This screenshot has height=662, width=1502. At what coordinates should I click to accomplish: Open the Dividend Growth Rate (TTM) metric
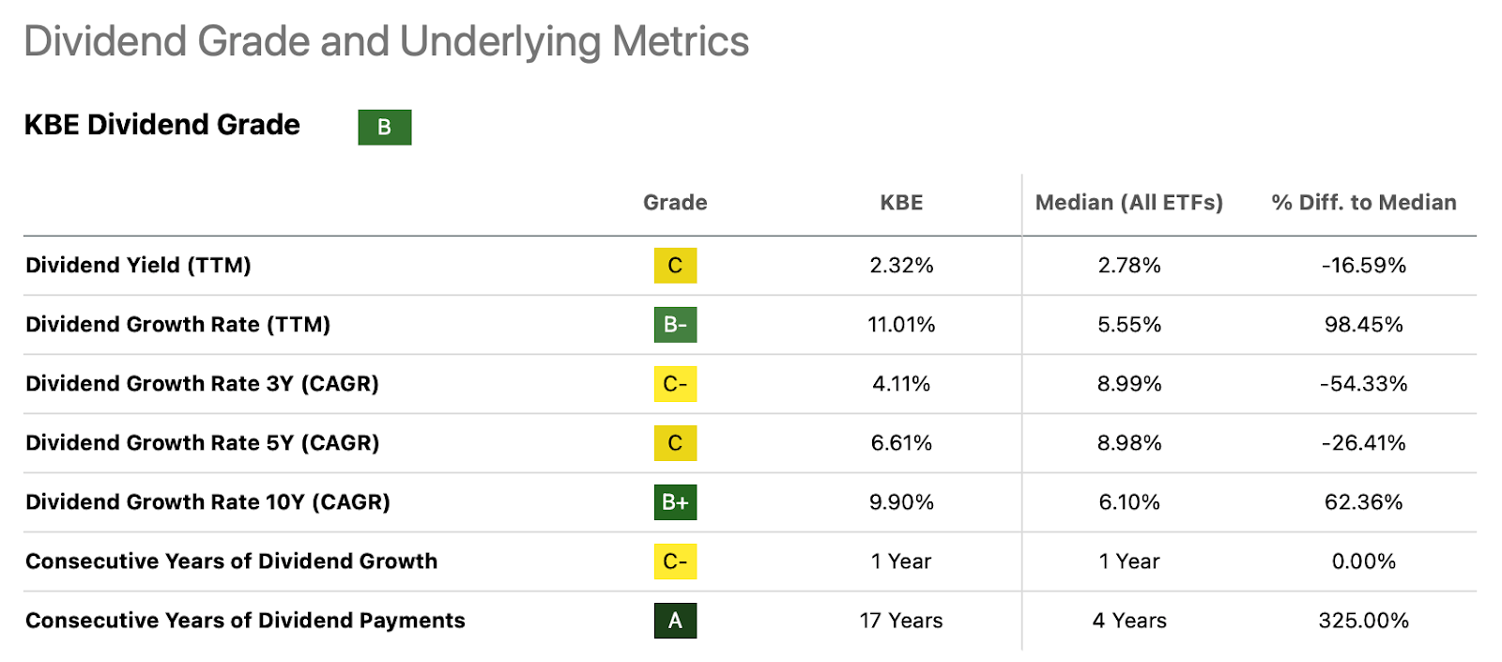coord(177,325)
